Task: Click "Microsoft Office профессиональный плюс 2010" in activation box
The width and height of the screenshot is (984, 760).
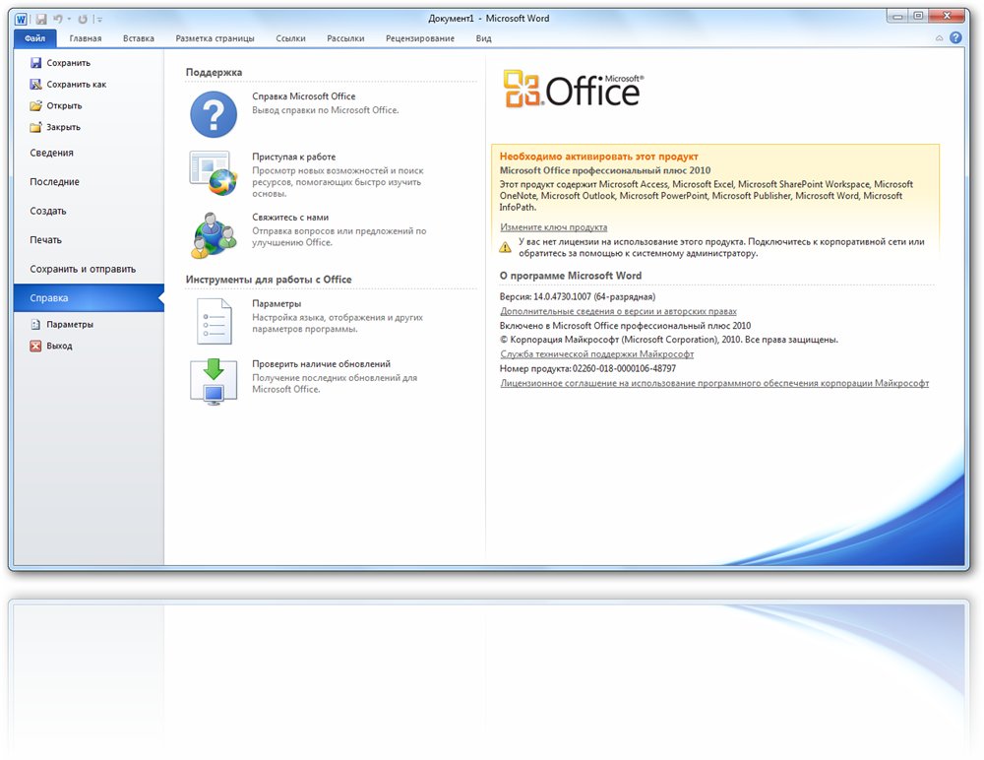Action: tap(605, 170)
